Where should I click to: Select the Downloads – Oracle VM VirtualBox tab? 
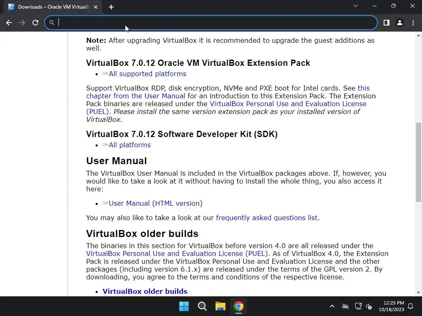tap(53, 7)
